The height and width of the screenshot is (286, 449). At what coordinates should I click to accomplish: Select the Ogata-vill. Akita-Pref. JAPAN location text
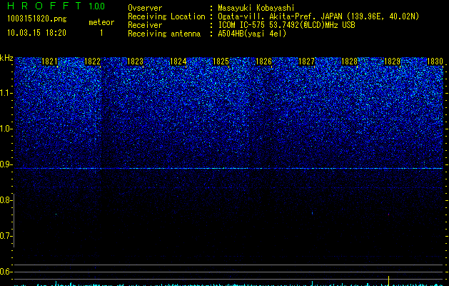(318, 16)
